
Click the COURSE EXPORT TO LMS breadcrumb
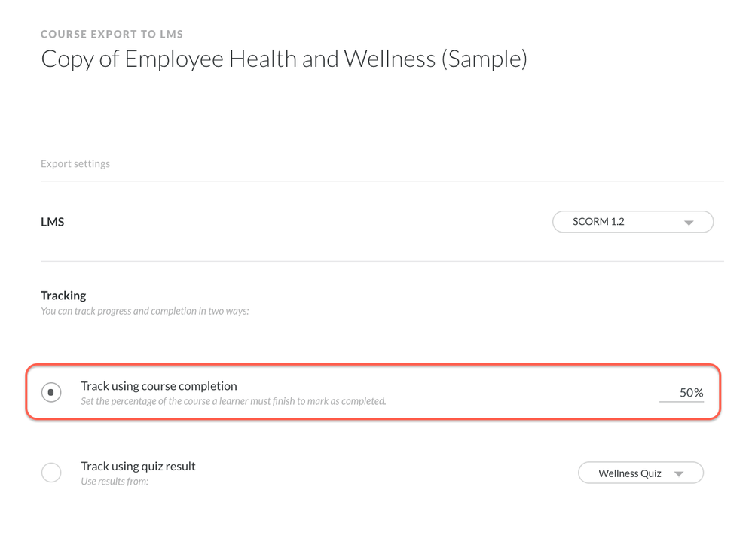pos(112,34)
